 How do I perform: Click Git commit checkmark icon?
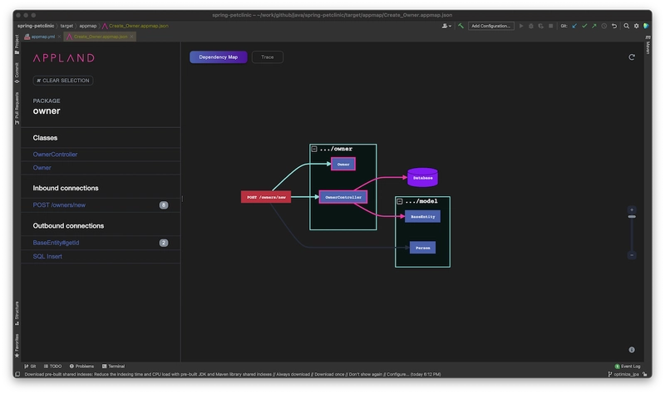[584, 26]
